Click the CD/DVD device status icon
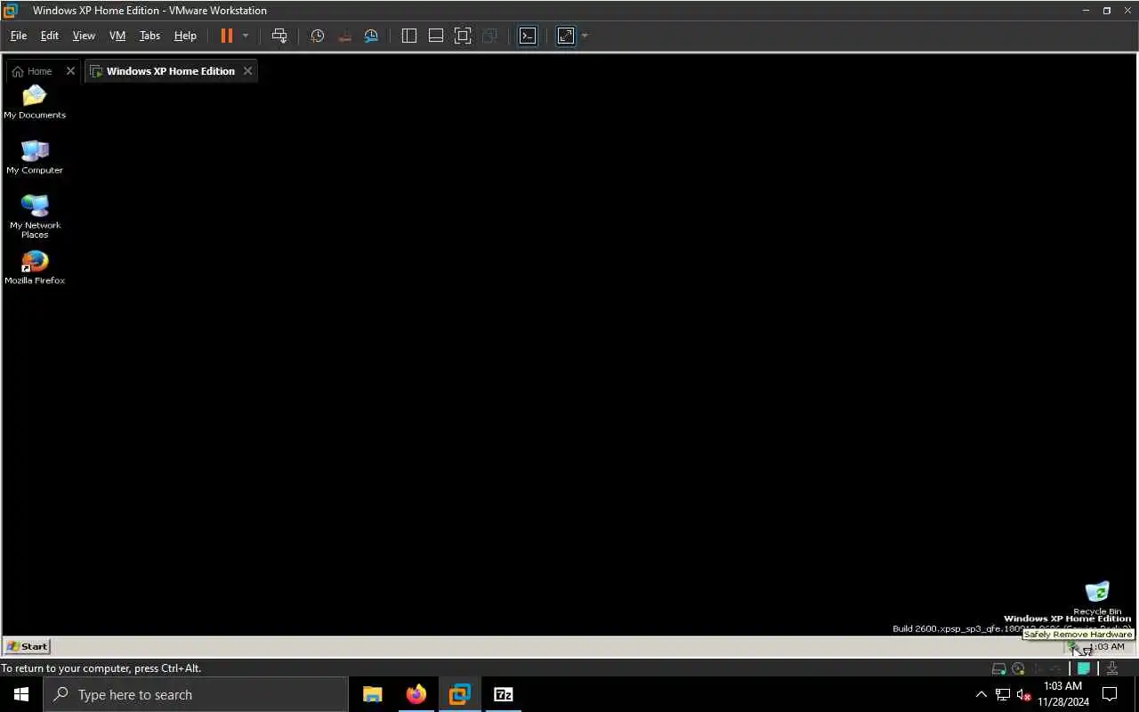1139x712 pixels. pyautogui.click(x=1018, y=668)
